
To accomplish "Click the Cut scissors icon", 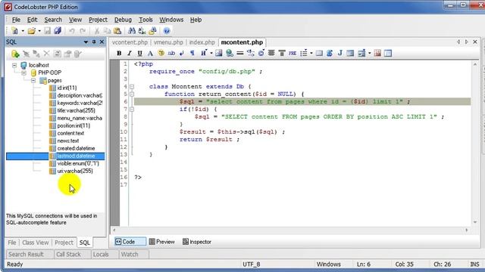I will (x=96, y=30).
